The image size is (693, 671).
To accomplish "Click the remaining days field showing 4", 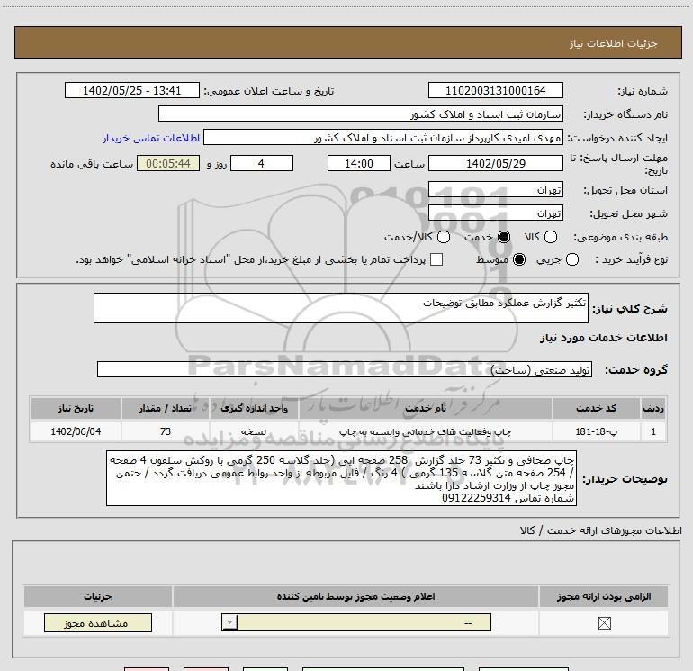I will tap(262, 163).
